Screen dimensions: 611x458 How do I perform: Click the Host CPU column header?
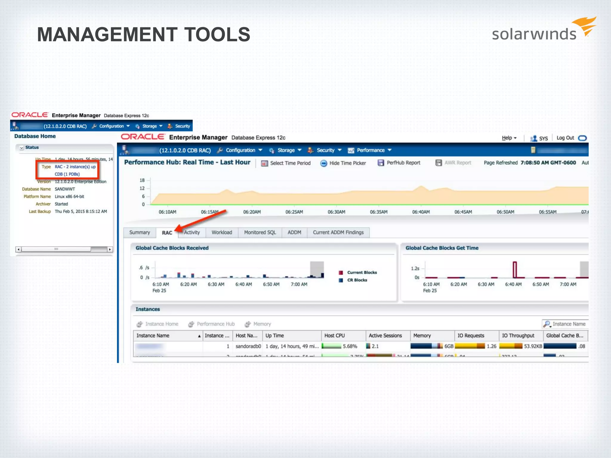point(343,336)
